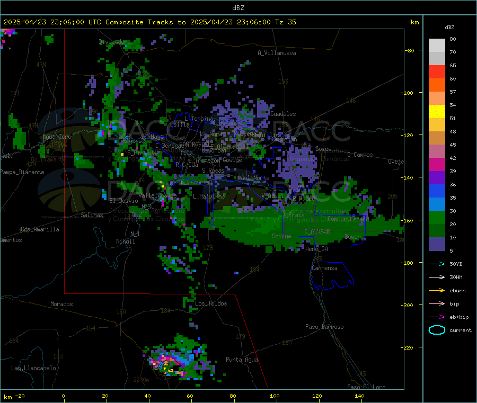Click the Aero_GH map label
This screenshot has height=403, width=477.
point(317,249)
